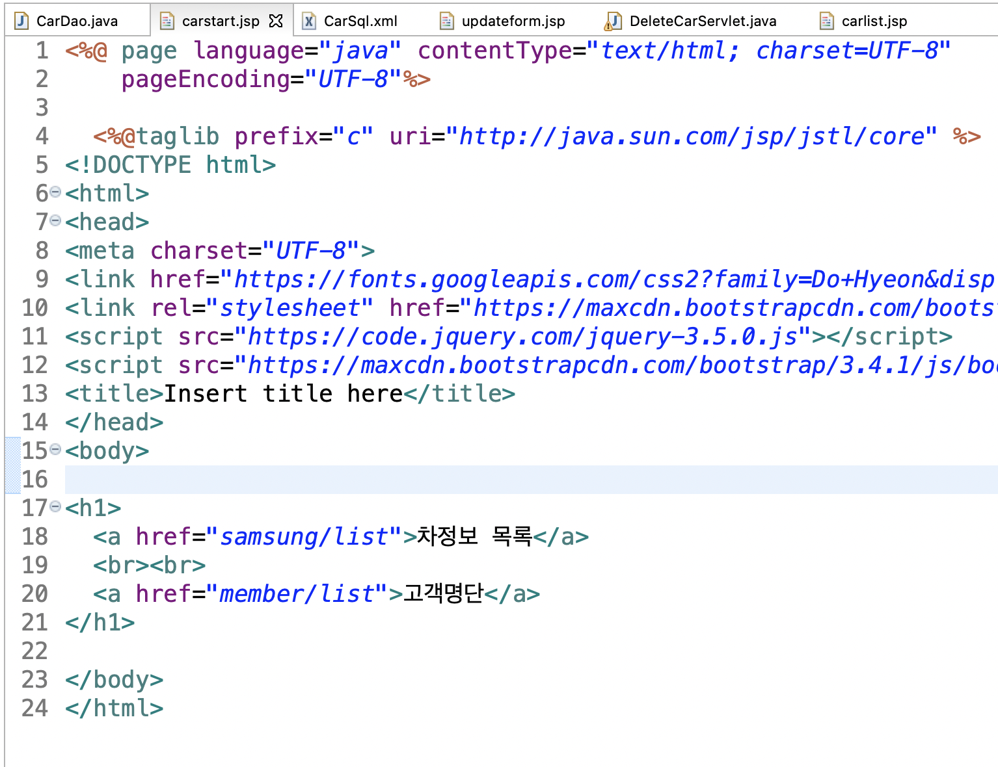Switch to the CarDao.java tab
Image resolution: width=998 pixels, height=767 pixels.
77,21
